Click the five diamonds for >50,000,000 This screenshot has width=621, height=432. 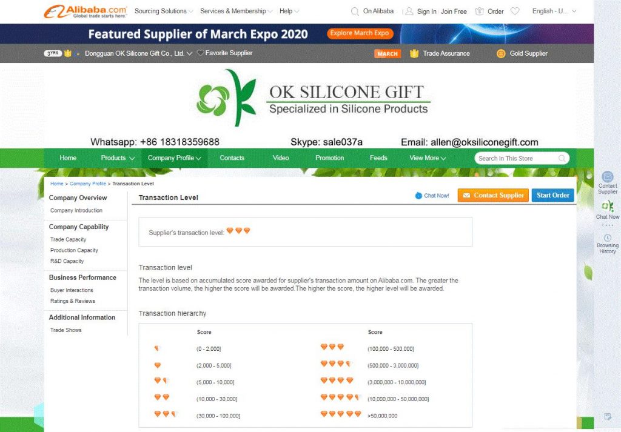pyautogui.click(x=341, y=414)
